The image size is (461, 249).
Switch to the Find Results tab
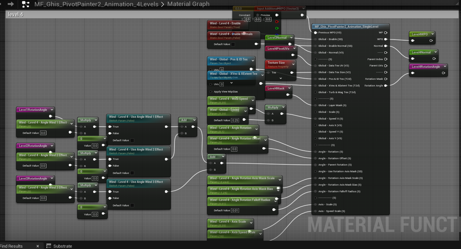click(x=12, y=246)
